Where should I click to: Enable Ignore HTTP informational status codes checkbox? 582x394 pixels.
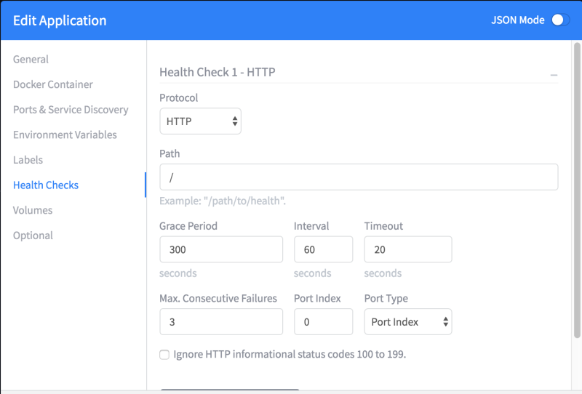pos(164,355)
